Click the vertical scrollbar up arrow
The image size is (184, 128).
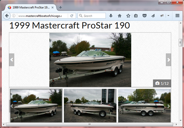point(181,23)
